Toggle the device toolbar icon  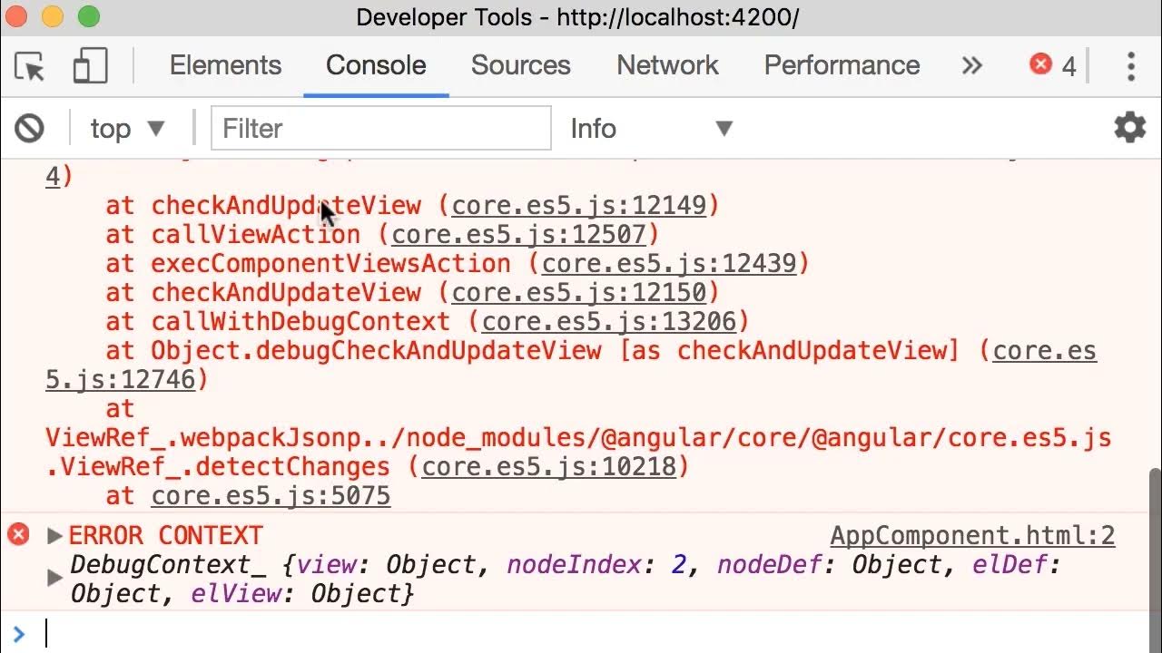90,66
